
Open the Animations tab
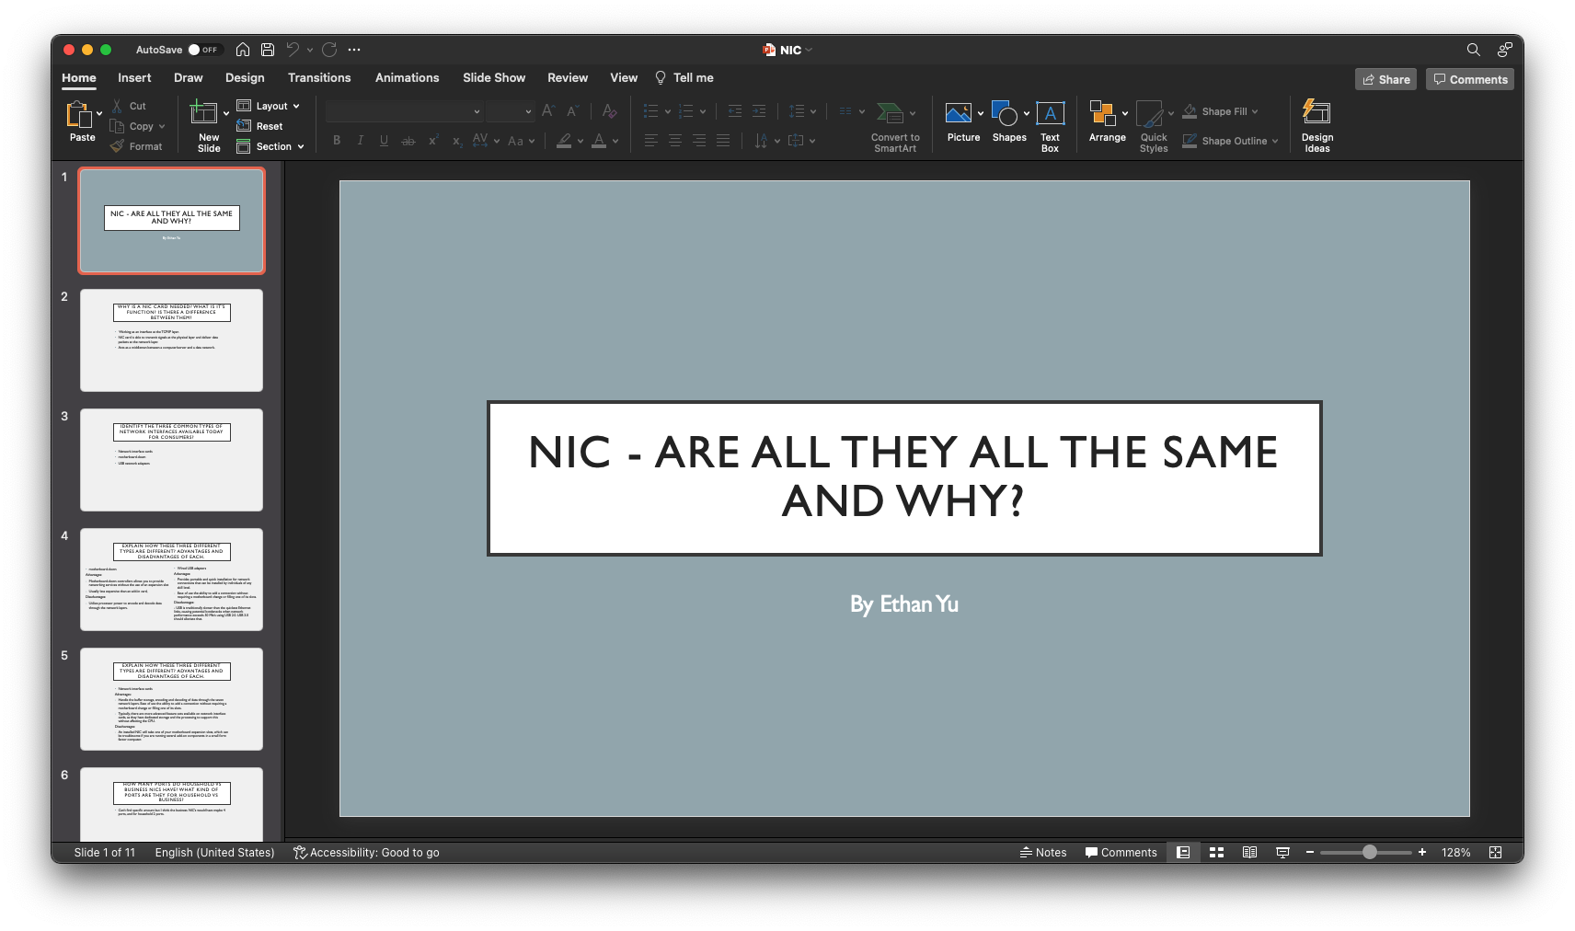pyautogui.click(x=407, y=78)
